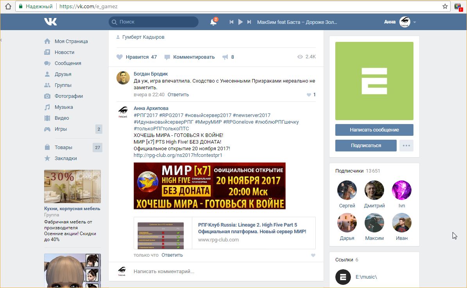
Task: Open subscriber Дмитрий's avatar
Action: point(374,190)
